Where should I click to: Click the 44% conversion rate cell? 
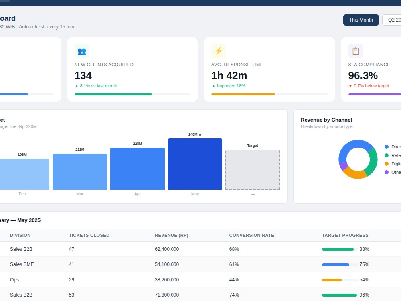click(x=234, y=280)
